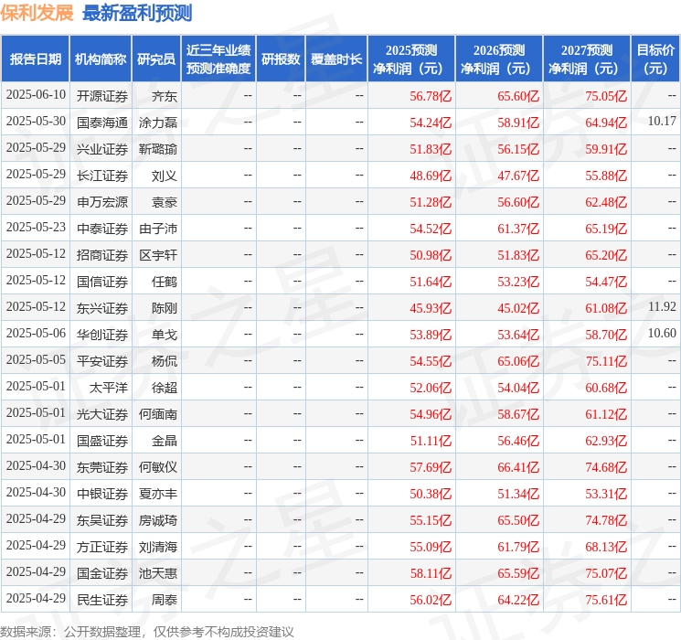The width and height of the screenshot is (681, 640).
Task: Click the 2025预测净利润 column header
Action: coord(411,59)
